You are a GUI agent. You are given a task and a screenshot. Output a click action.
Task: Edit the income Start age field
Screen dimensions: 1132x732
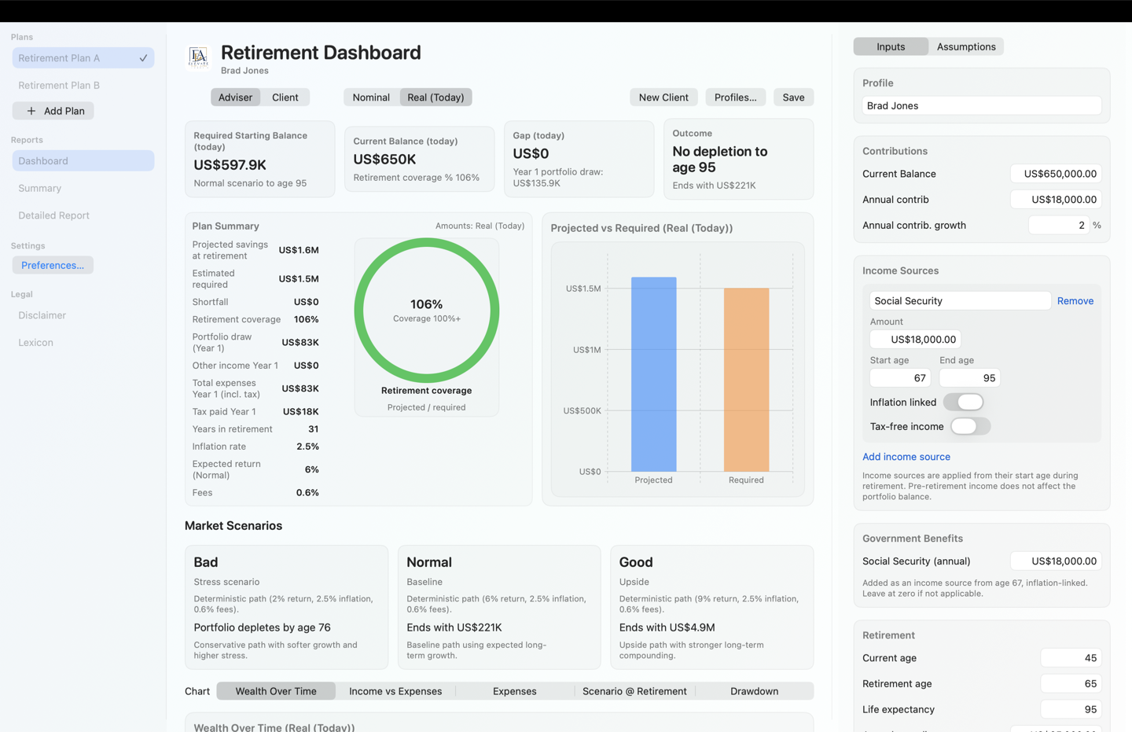coord(900,378)
